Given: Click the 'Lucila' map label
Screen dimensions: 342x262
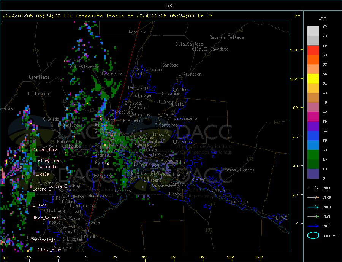Looking at the screenshot, I should pos(42,174).
